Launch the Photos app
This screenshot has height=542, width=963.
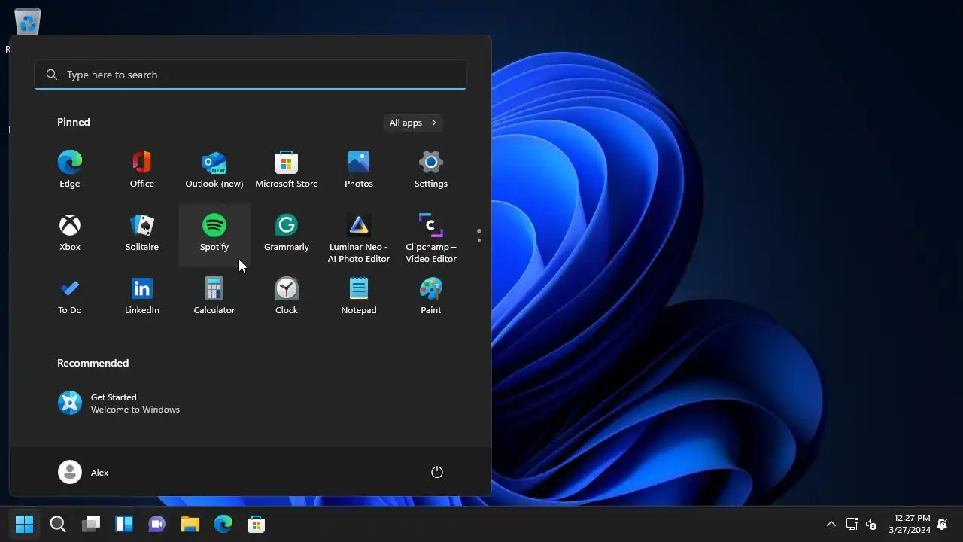pyautogui.click(x=359, y=169)
